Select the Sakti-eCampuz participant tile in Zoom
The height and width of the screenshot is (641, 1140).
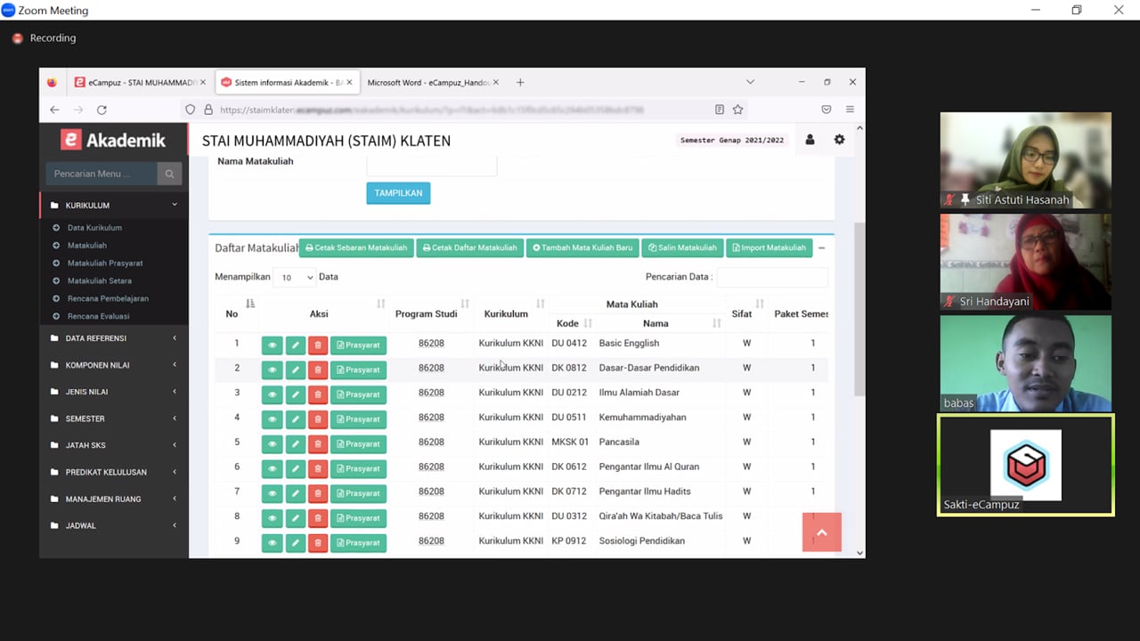tap(1026, 465)
